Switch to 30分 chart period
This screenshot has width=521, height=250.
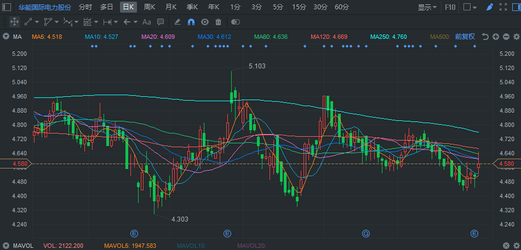pos(320,7)
